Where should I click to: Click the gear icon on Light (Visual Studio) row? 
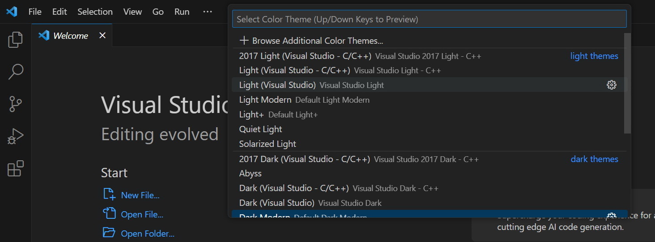tap(611, 85)
